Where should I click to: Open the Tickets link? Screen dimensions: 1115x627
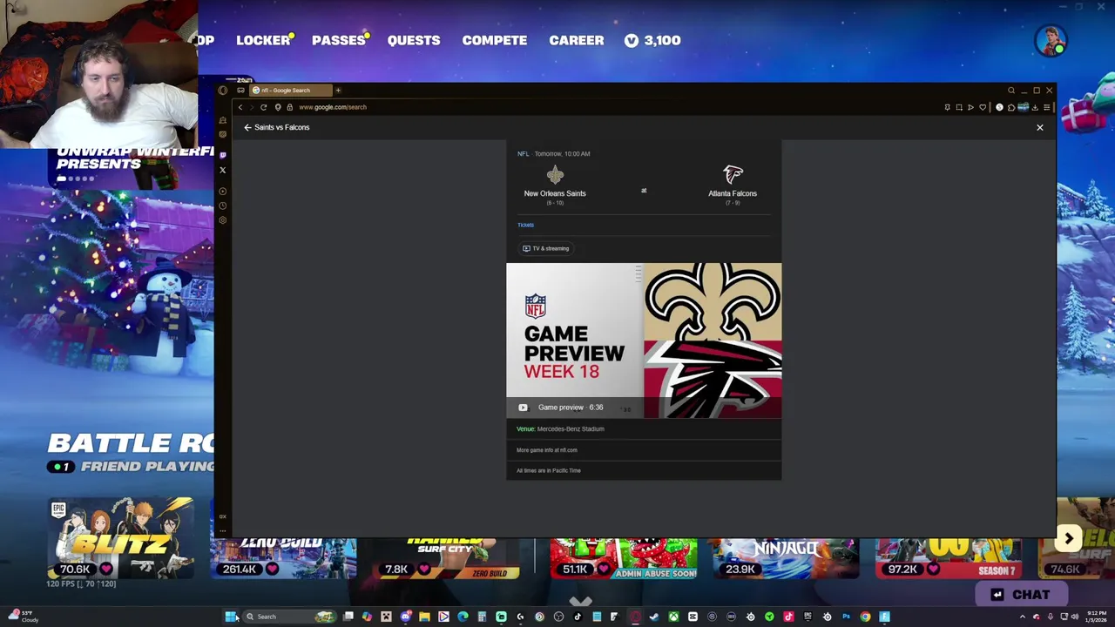(x=525, y=225)
